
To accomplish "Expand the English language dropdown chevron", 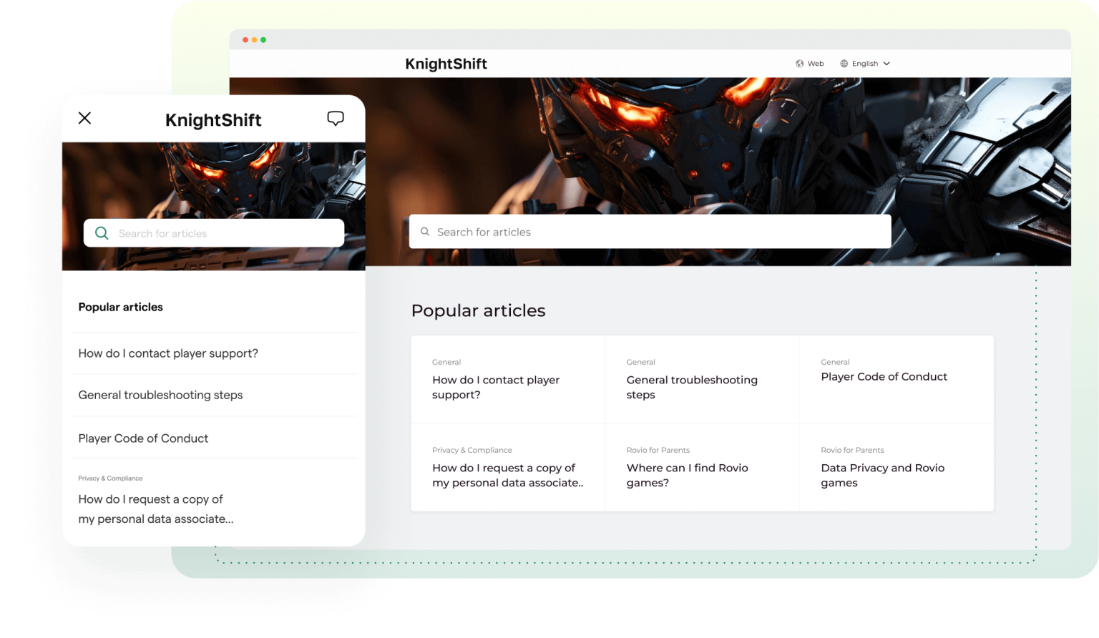I will (x=886, y=64).
